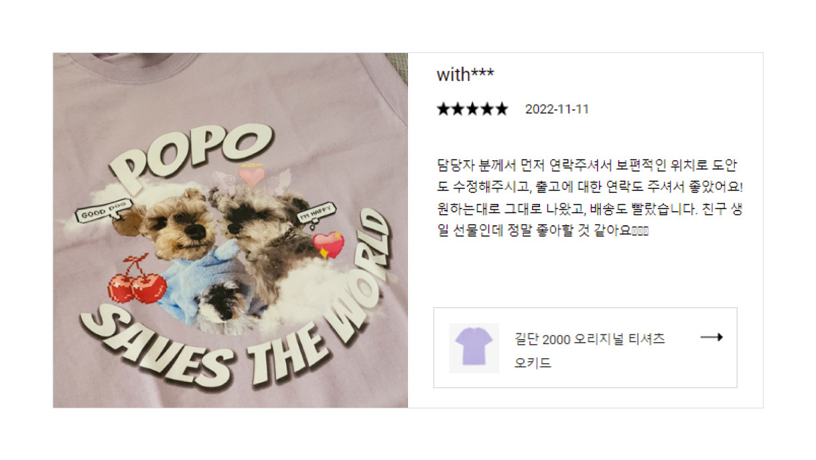Open the purple t-shirt product thumbnail
Image resolution: width=816 pixels, height=460 pixels.
pos(474,348)
